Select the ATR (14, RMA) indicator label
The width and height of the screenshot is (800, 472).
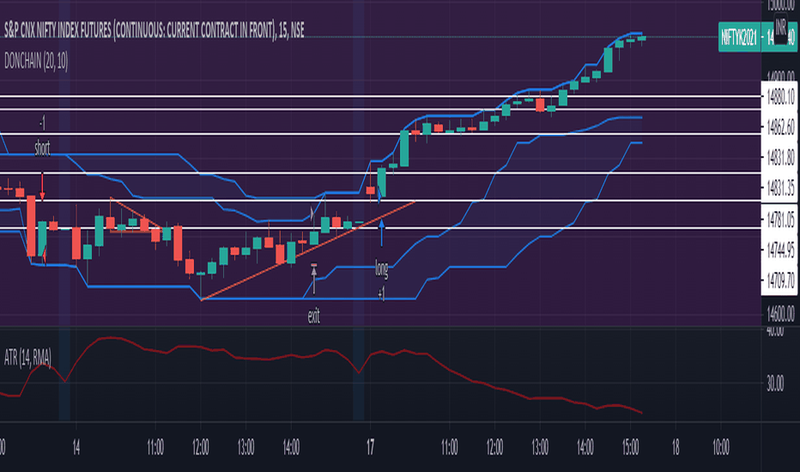coord(27,358)
